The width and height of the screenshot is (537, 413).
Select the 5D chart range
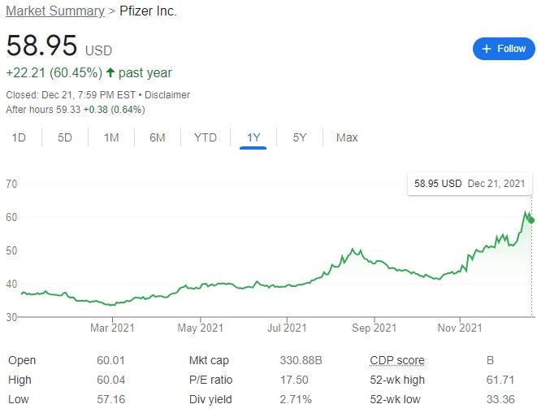click(x=65, y=137)
